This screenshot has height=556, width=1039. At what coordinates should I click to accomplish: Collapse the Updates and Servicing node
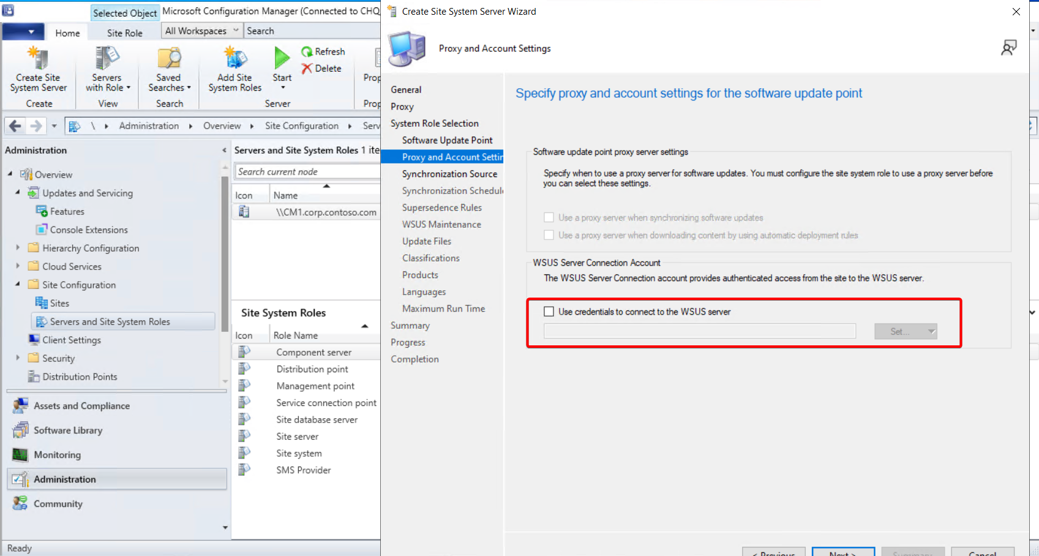pyautogui.click(x=17, y=192)
